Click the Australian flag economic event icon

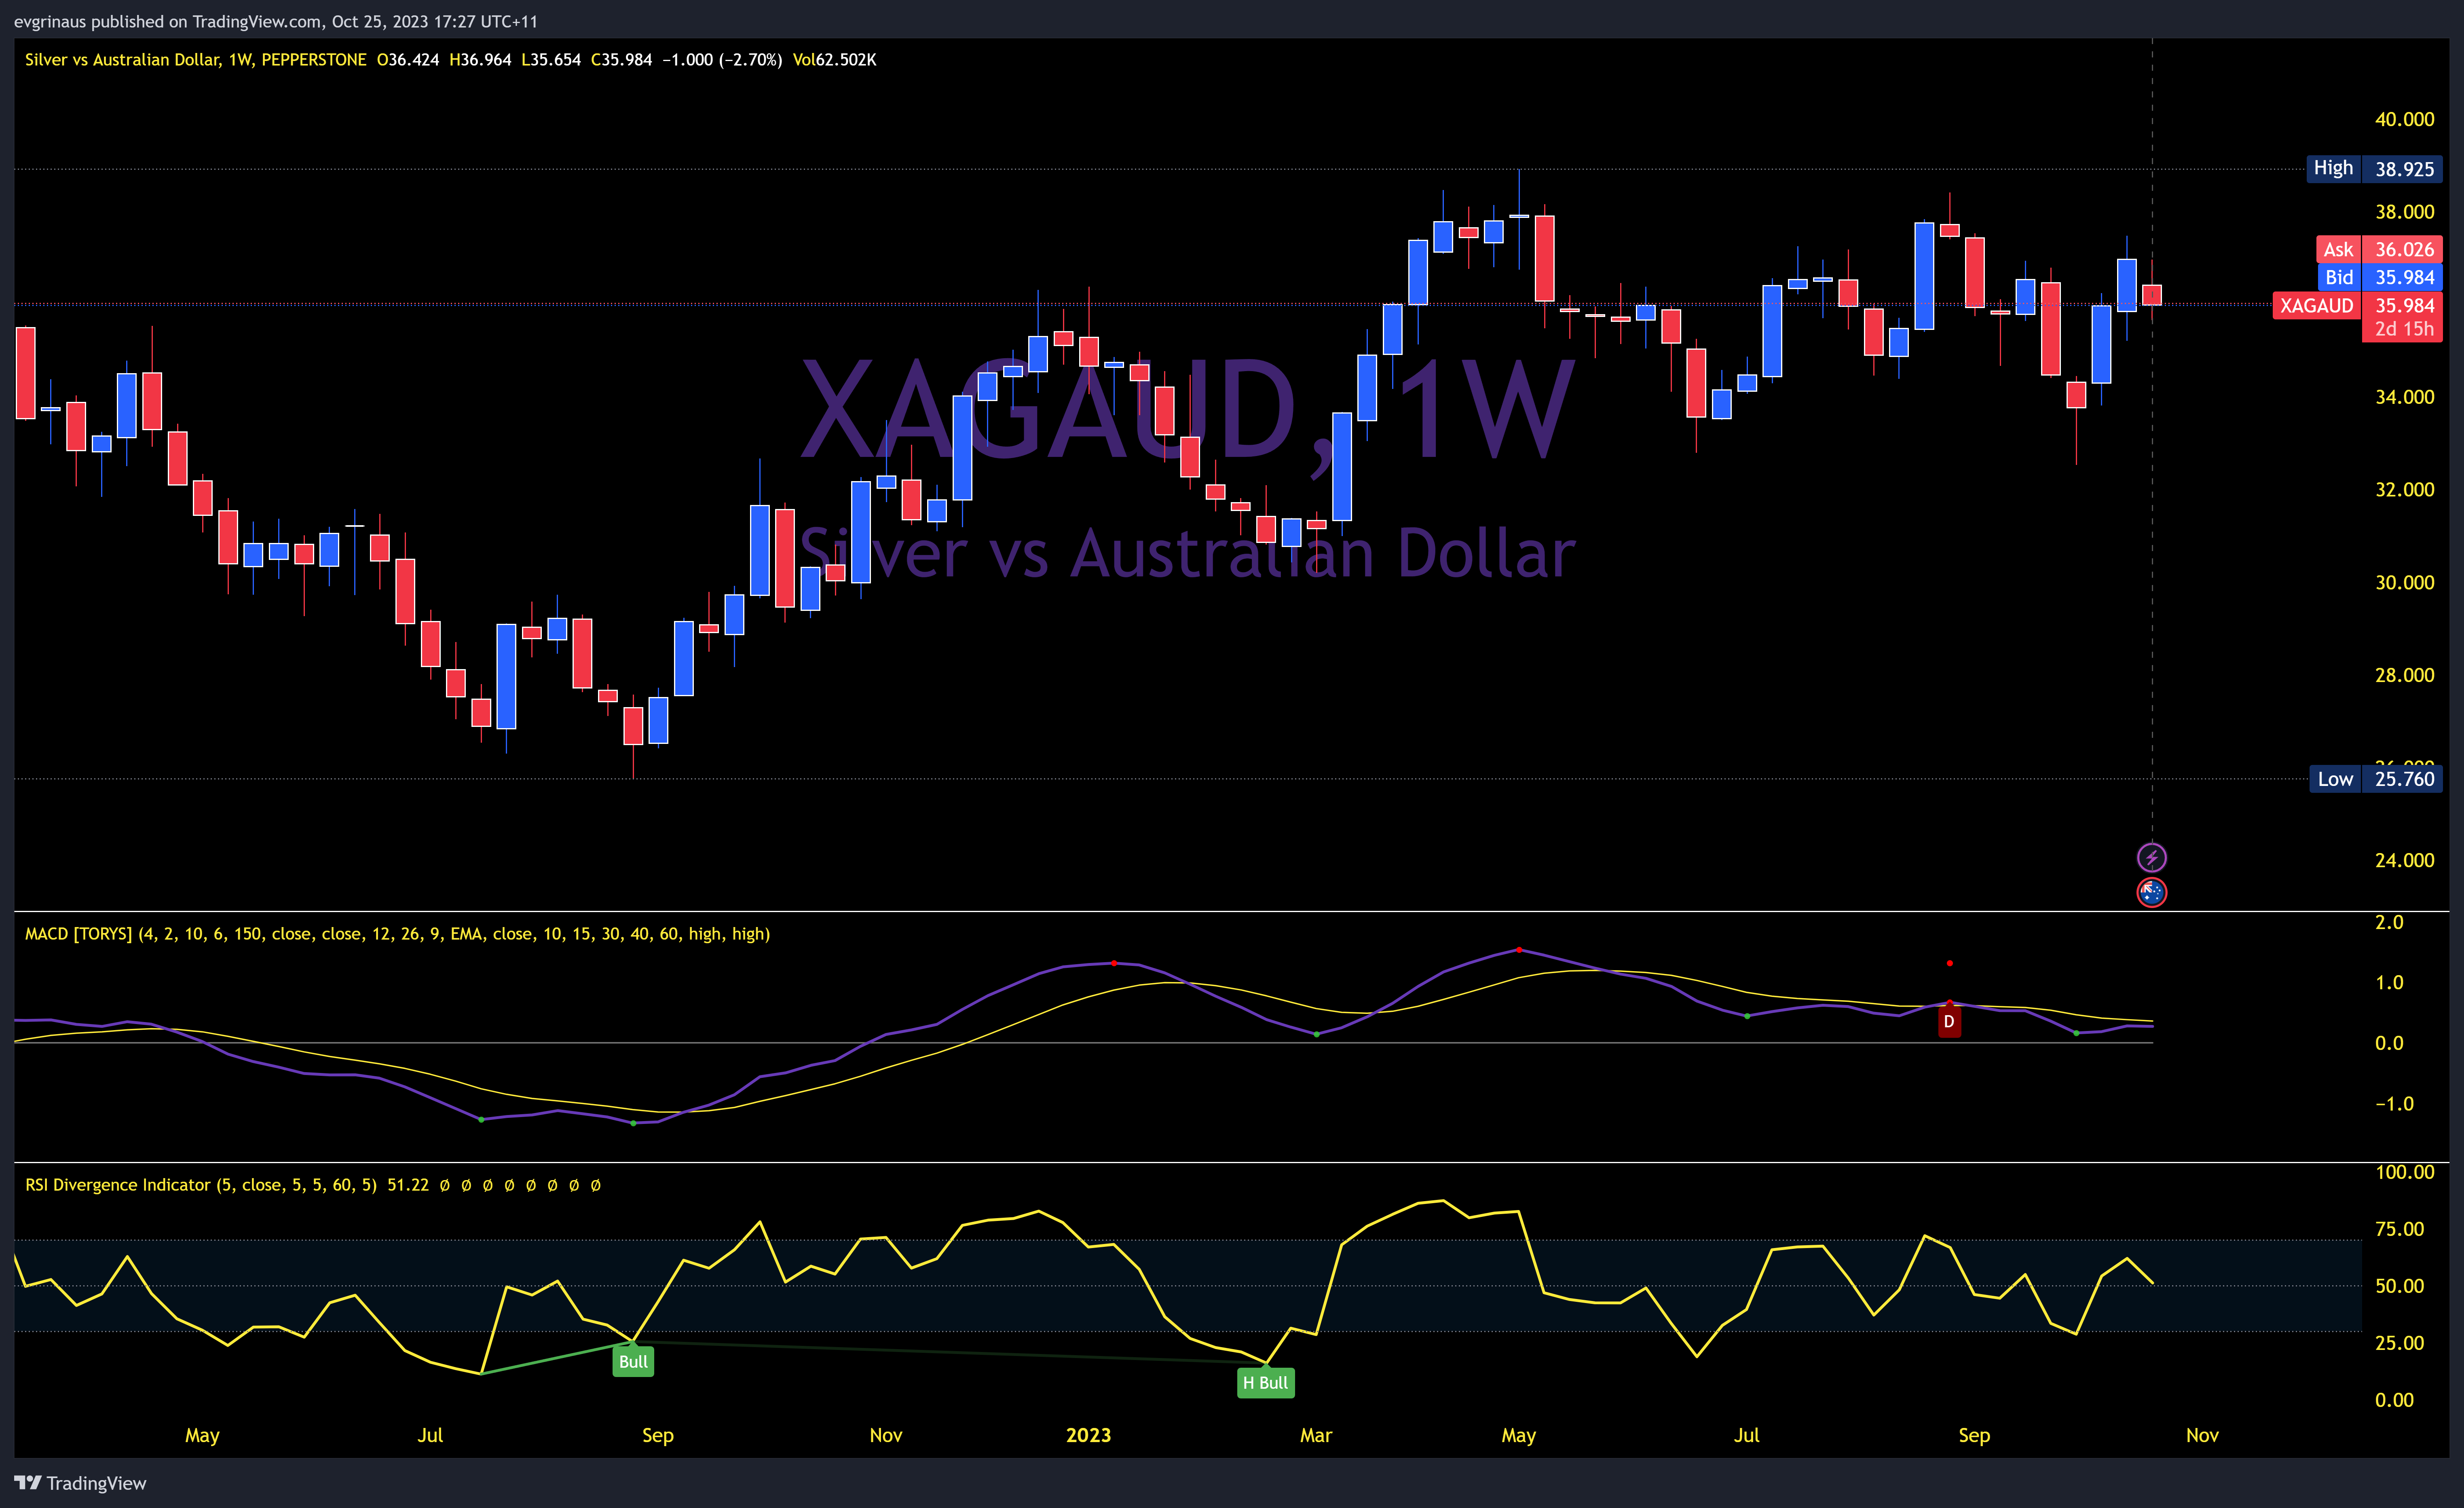tap(2151, 892)
